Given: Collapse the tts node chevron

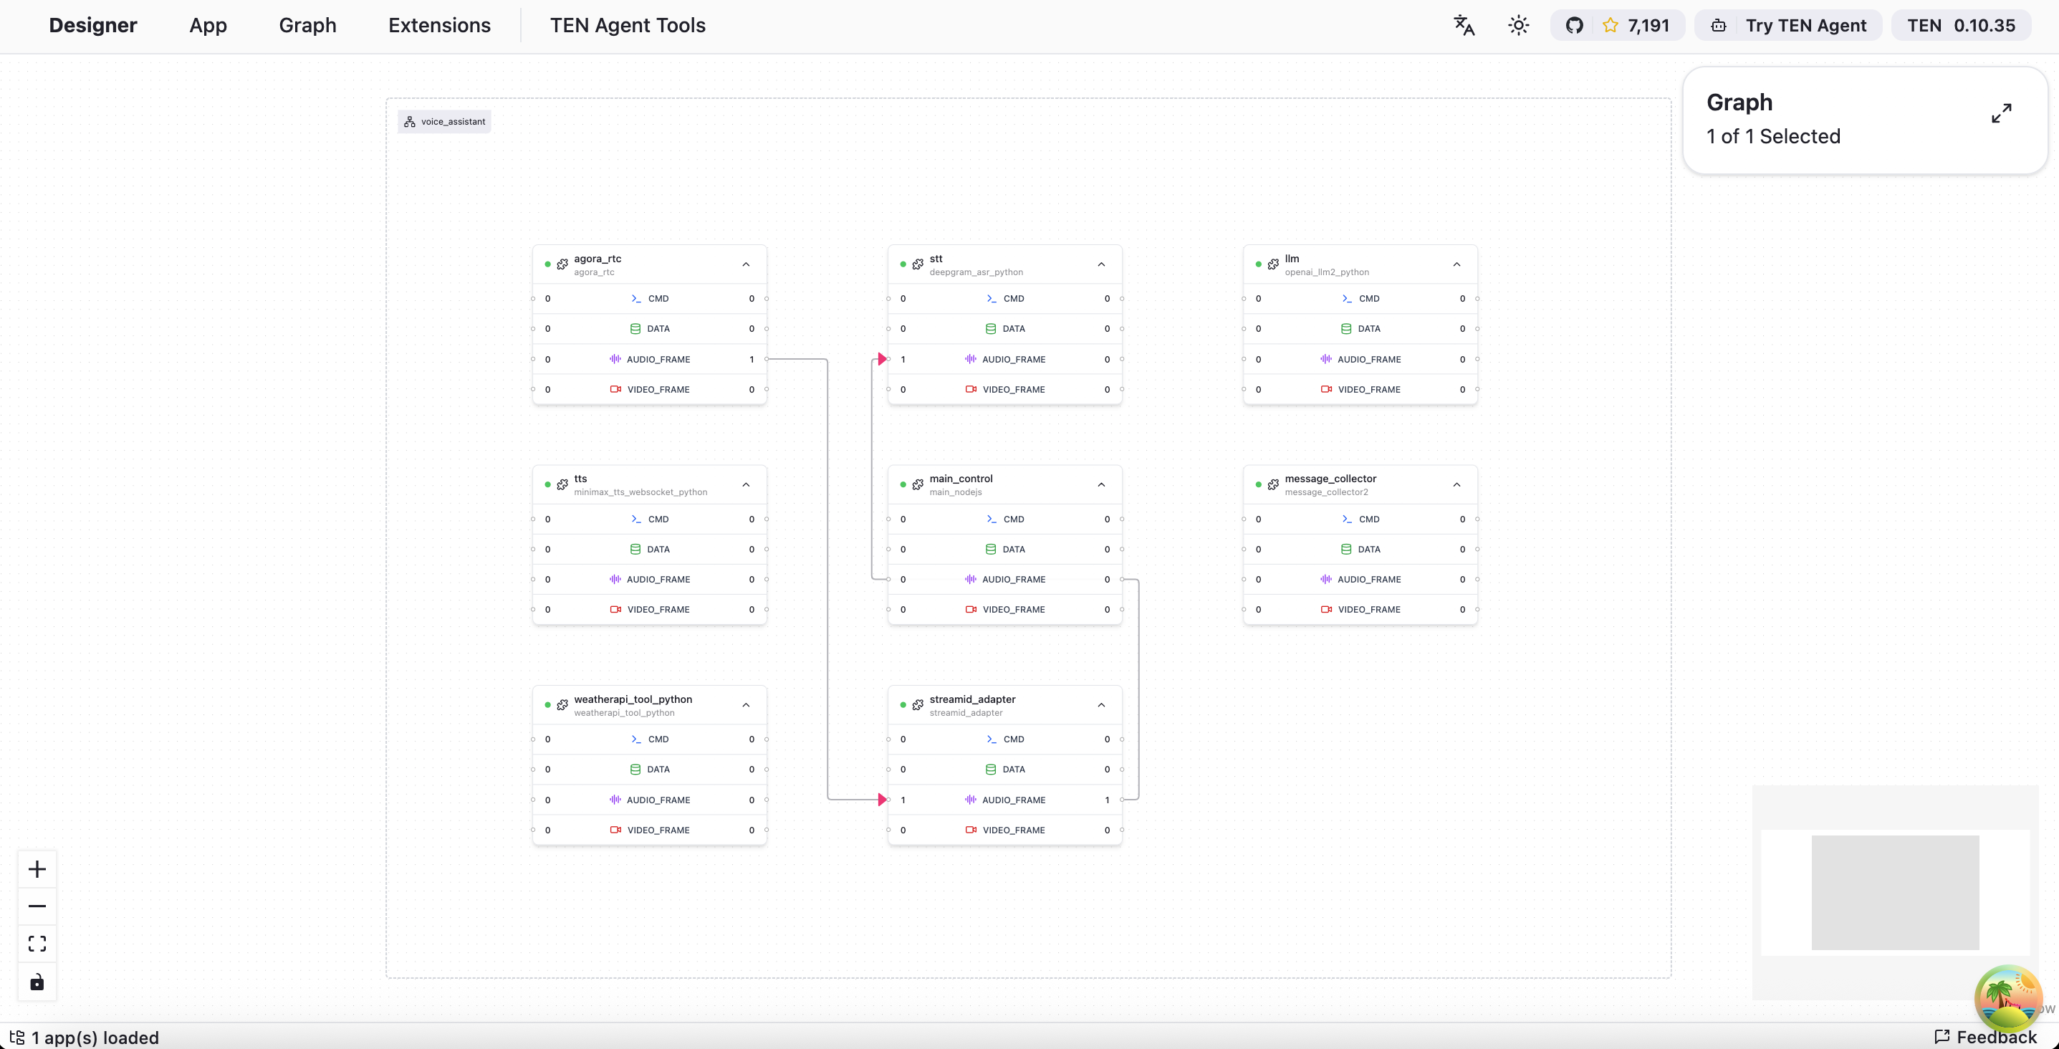Looking at the screenshot, I should tap(746, 484).
